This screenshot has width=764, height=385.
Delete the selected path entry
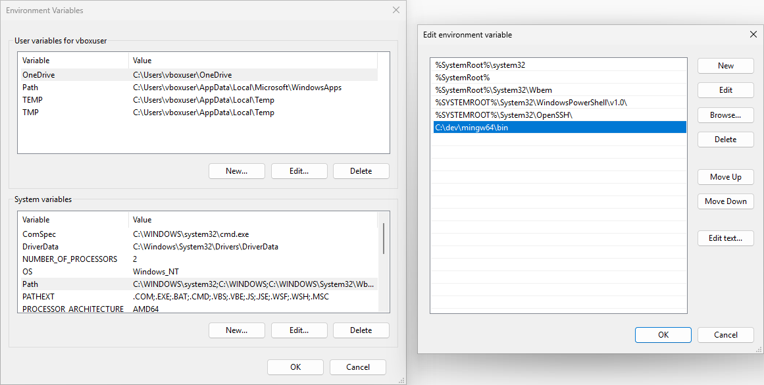pos(725,139)
